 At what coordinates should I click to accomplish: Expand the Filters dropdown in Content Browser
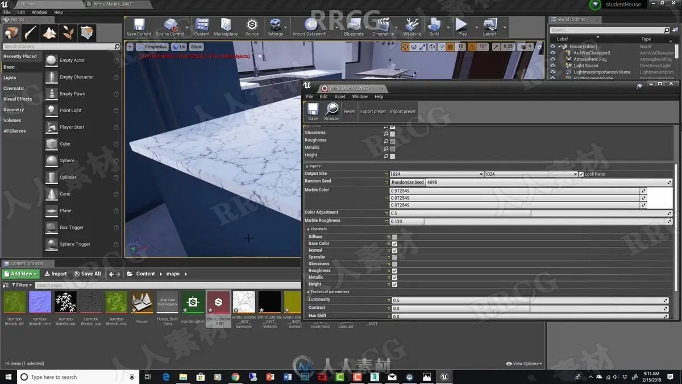point(21,285)
